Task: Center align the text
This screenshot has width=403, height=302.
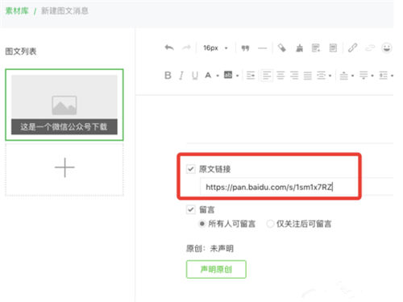Action: pyautogui.click(x=280, y=76)
